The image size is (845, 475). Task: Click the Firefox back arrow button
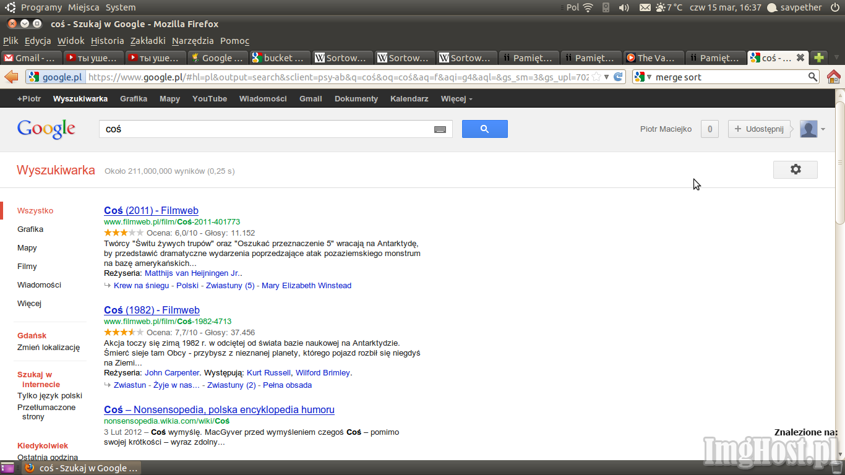click(12, 77)
